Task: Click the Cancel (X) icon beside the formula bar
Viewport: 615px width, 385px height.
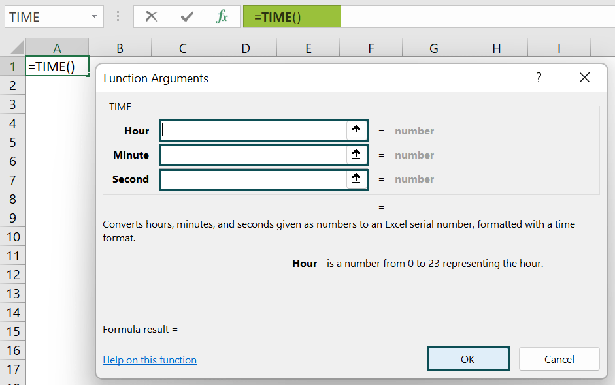Action: point(151,16)
